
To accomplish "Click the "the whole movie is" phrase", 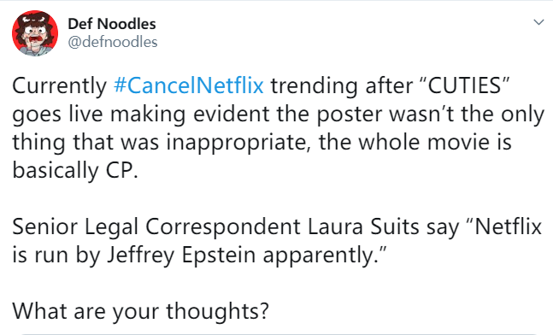I will click(x=415, y=142).
